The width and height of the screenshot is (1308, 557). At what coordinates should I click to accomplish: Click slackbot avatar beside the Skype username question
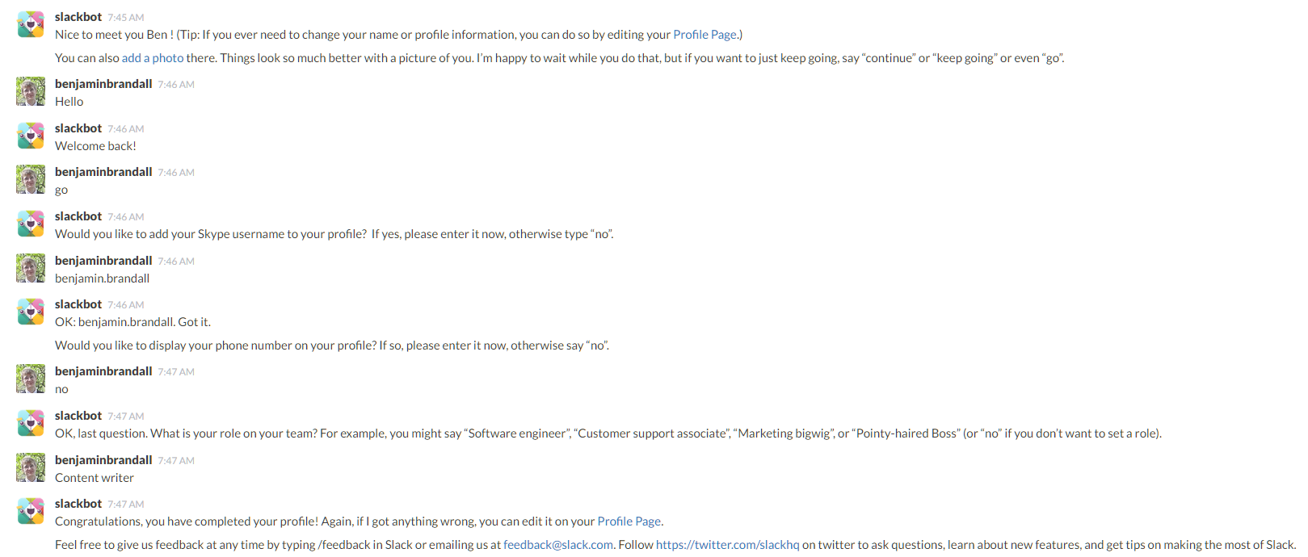tap(31, 224)
